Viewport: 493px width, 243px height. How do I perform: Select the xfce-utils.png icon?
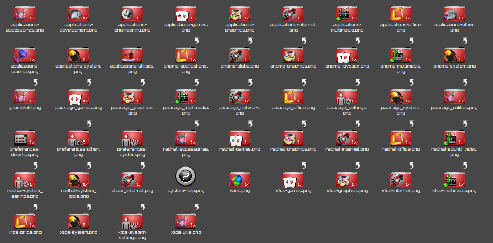(x=186, y=222)
